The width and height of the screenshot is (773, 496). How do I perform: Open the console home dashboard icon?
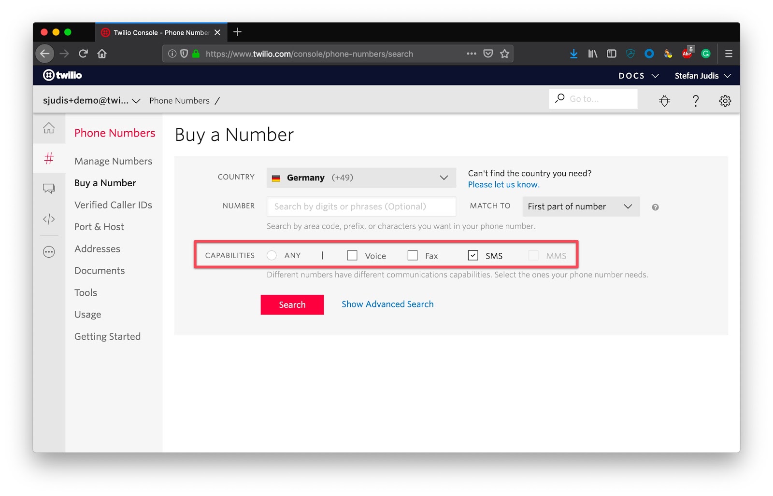[x=49, y=128]
